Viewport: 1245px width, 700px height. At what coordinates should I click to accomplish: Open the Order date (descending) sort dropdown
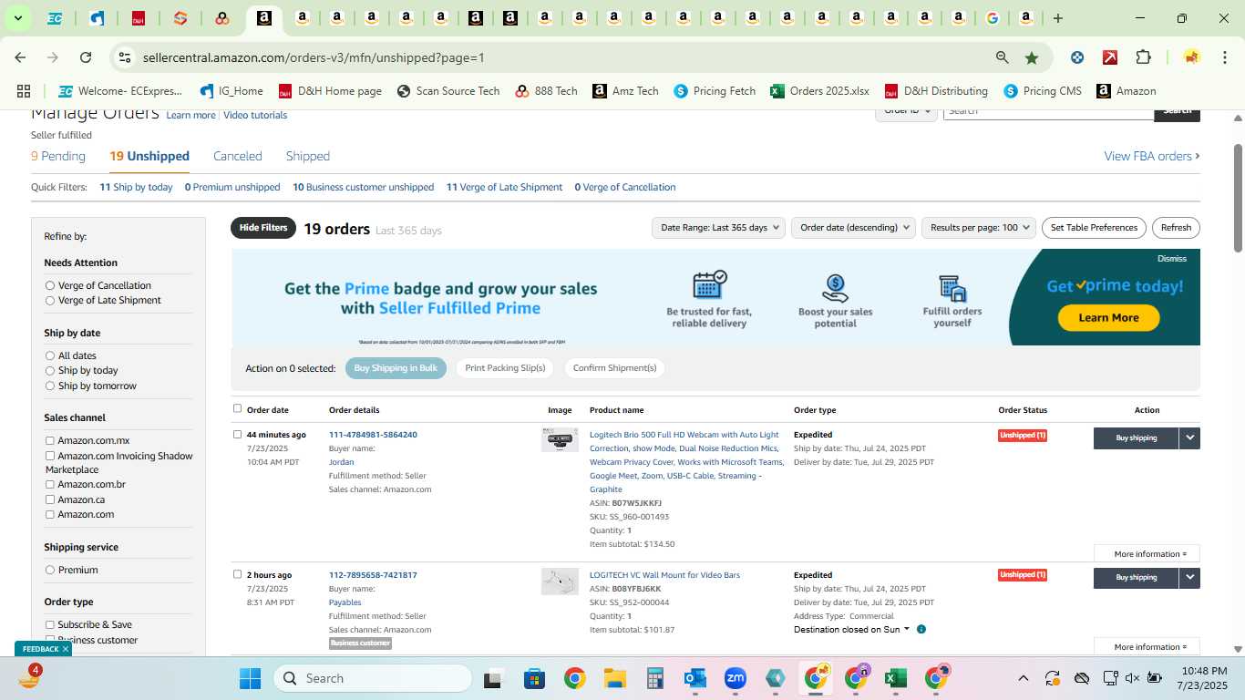tap(853, 228)
